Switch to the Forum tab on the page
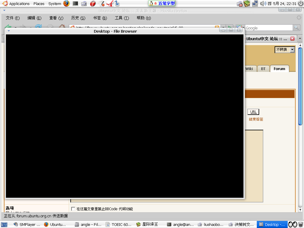304x228 pixels. 279,69
